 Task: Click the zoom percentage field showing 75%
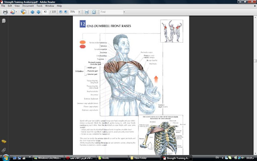73,12
